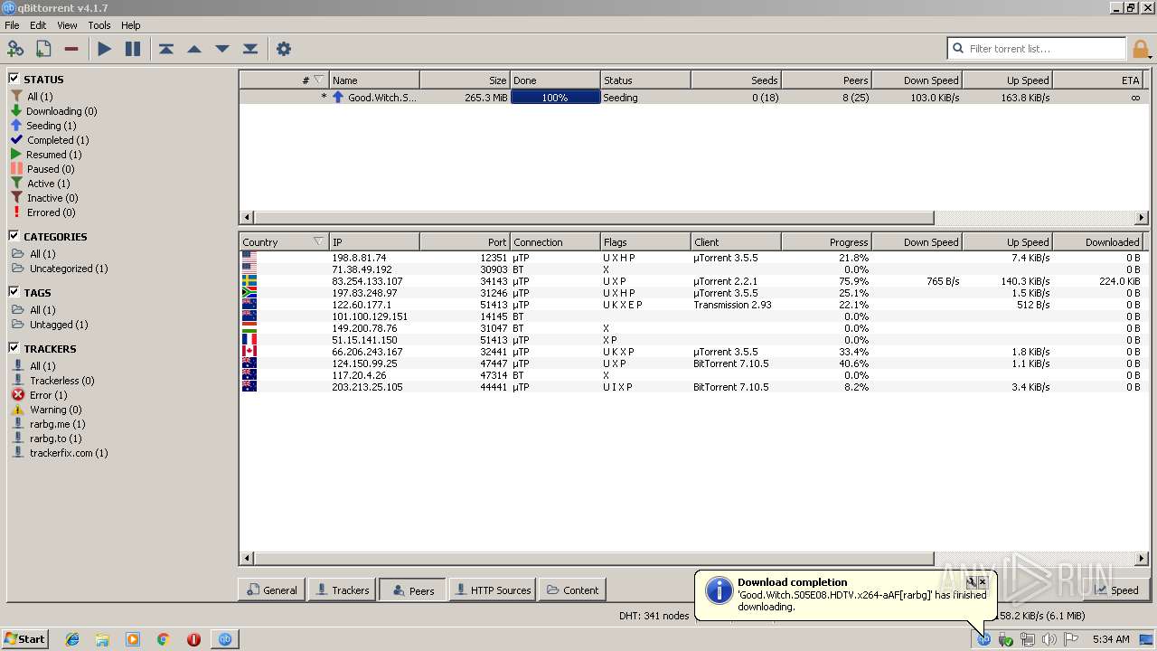Screen dimensions: 1157x651
Task: Switch to the Peers tab
Action: [412, 590]
